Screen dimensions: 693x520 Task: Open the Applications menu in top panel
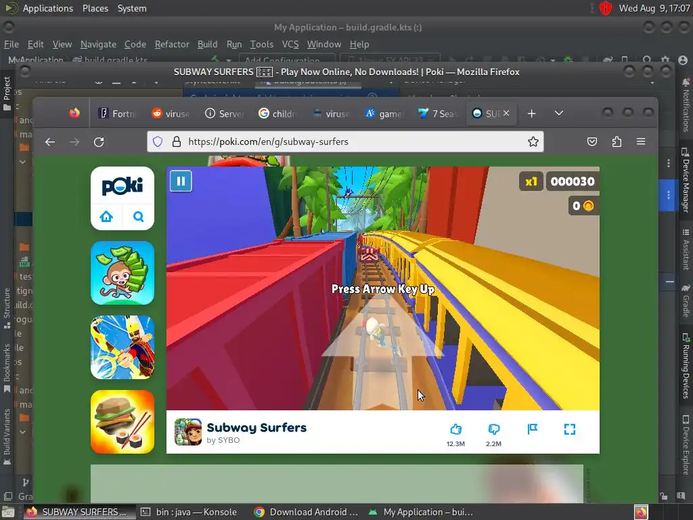pos(48,8)
